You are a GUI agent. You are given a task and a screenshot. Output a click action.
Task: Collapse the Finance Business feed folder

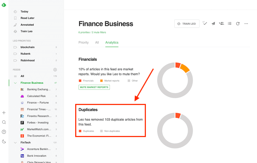tap(15, 83)
